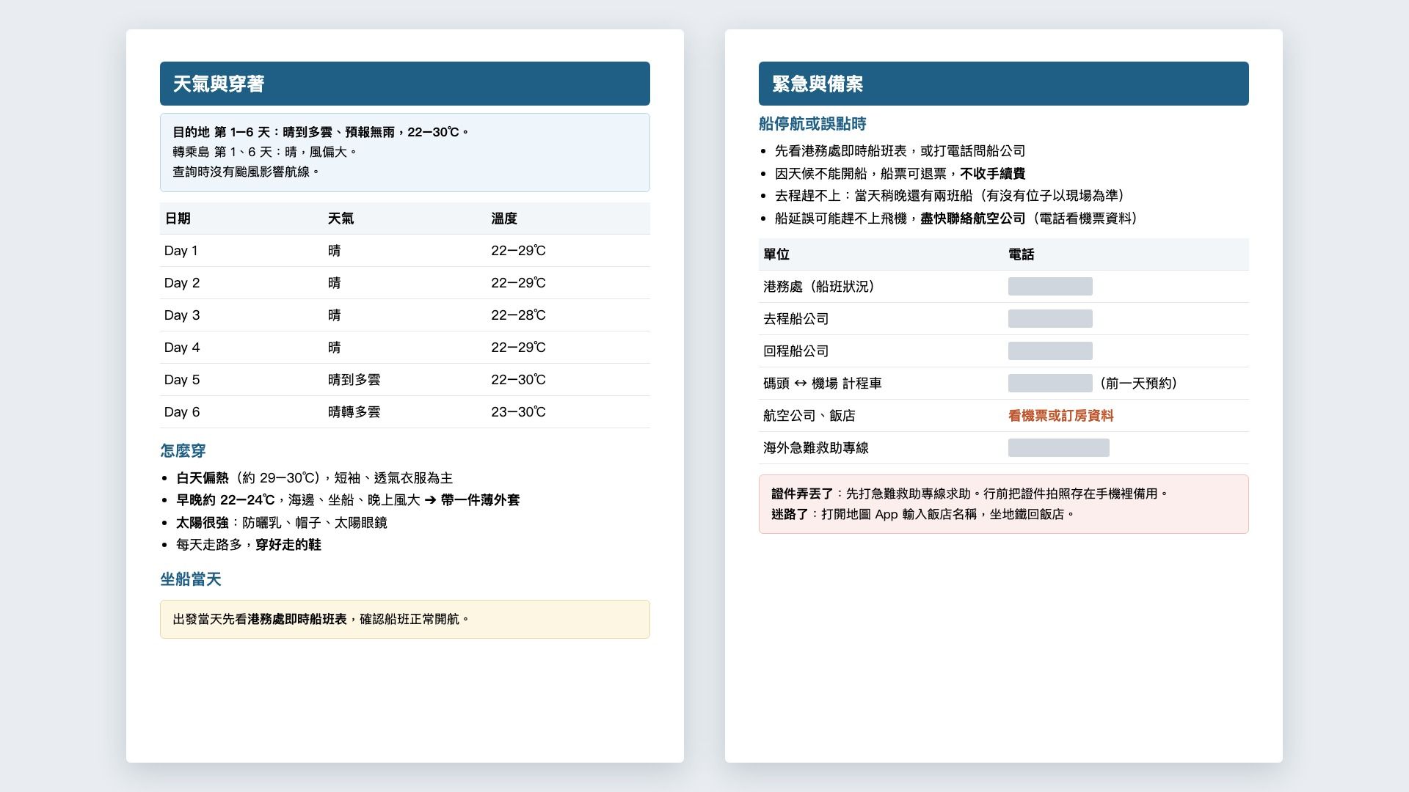Click the 穿好走的鞋 bold text

tap(288, 545)
